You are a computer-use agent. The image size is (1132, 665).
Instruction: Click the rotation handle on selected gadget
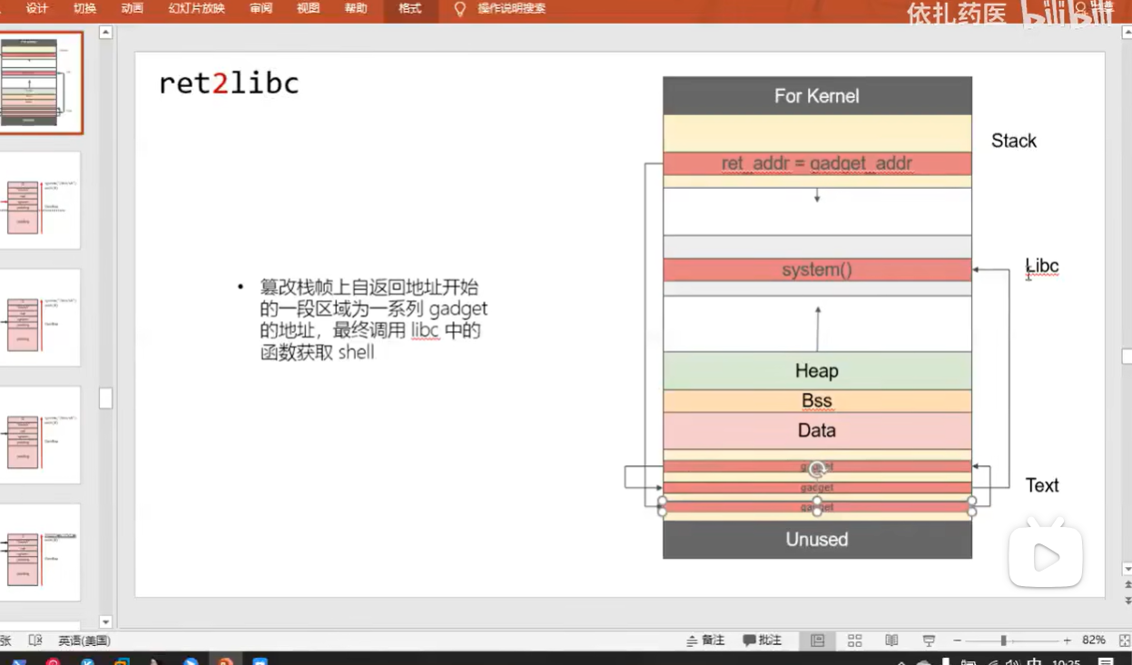click(817, 468)
